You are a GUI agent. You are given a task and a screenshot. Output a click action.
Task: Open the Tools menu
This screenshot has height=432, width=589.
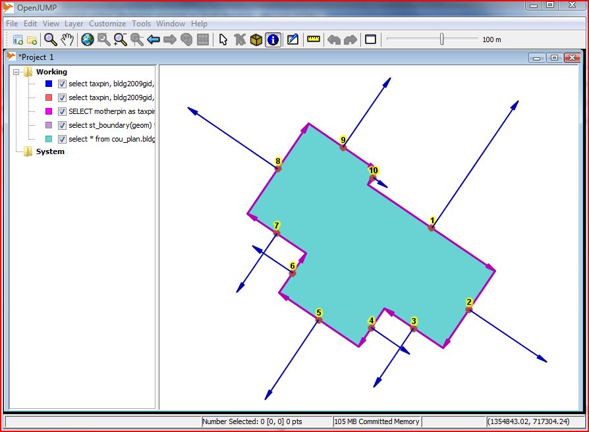(x=141, y=24)
